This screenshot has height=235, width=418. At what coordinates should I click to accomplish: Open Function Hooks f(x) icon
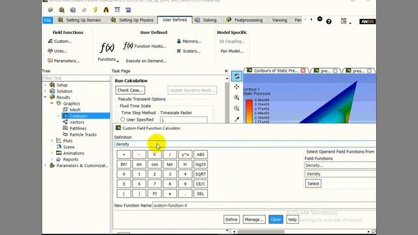pyautogui.click(x=128, y=46)
